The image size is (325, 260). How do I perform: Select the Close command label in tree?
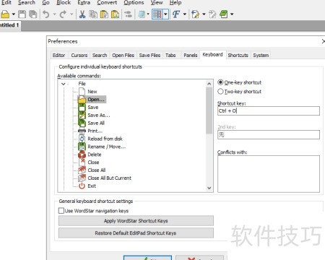[93, 162]
